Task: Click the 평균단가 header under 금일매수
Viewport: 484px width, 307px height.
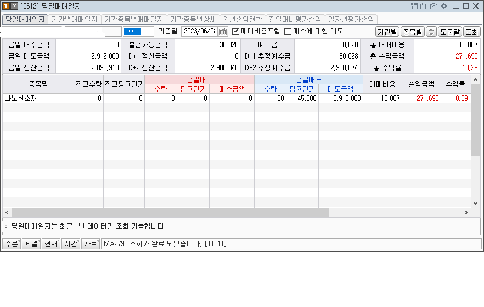Action: 193,89
